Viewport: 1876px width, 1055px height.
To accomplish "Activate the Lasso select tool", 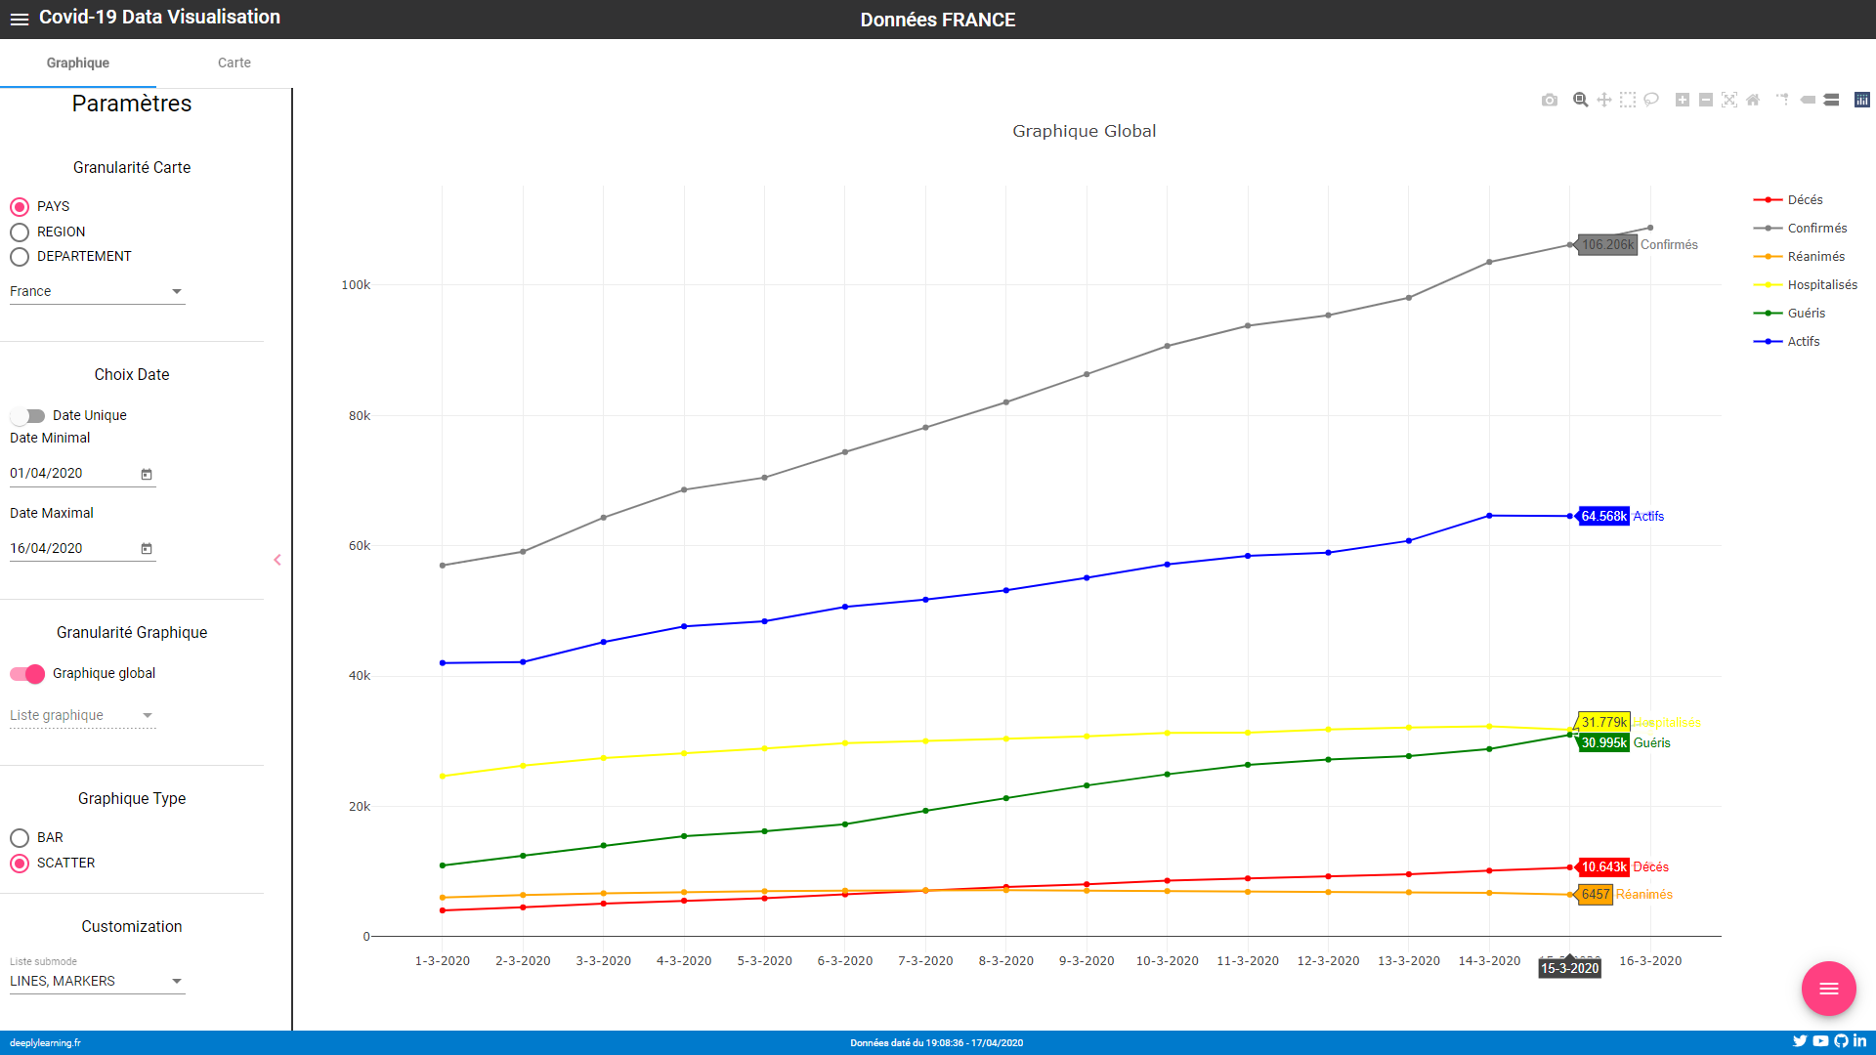I will (1651, 100).
